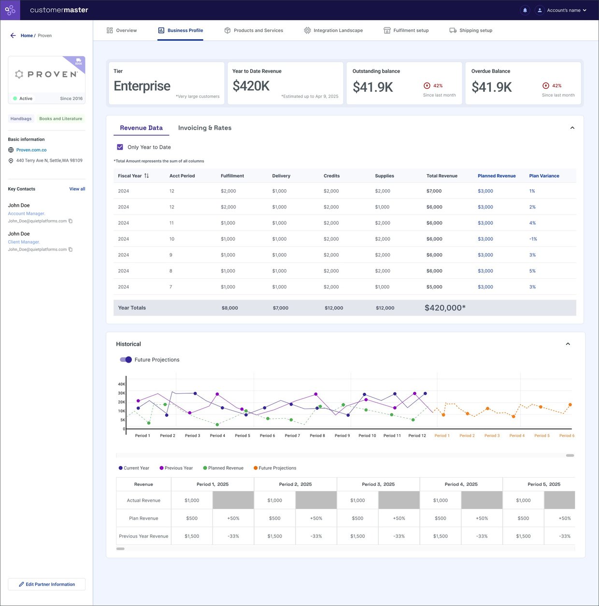The height and width of the screenshot is (606, 599).
Task: Click the location pin icon by address
Action: 11,161
